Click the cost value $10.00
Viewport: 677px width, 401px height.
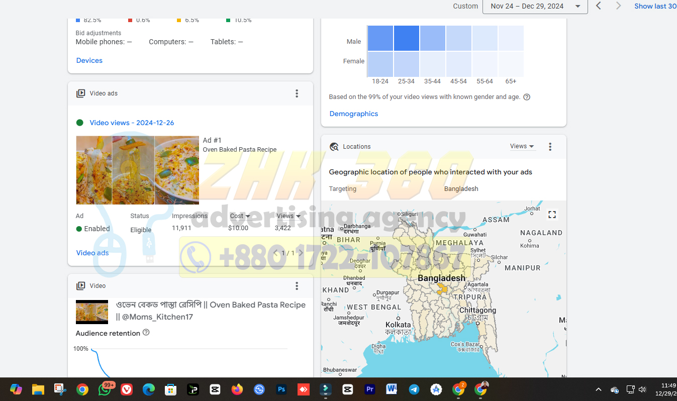point(238,228)
